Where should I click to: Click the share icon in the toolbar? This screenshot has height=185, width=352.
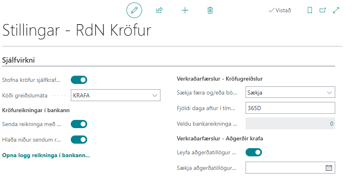point(160,10)
